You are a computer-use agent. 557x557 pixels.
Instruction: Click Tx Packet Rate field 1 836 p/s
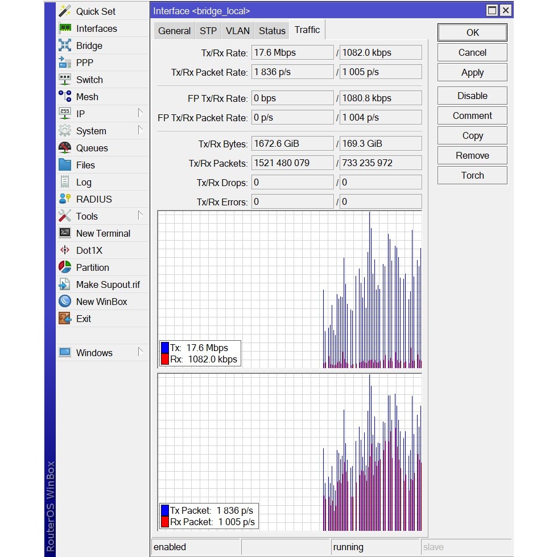tap(292, 72)
